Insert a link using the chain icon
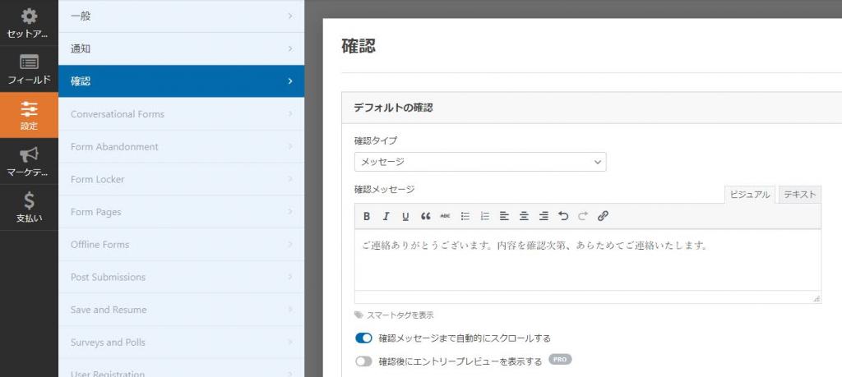842x377 pixels. pyautogui.click(x=603, y=216)
